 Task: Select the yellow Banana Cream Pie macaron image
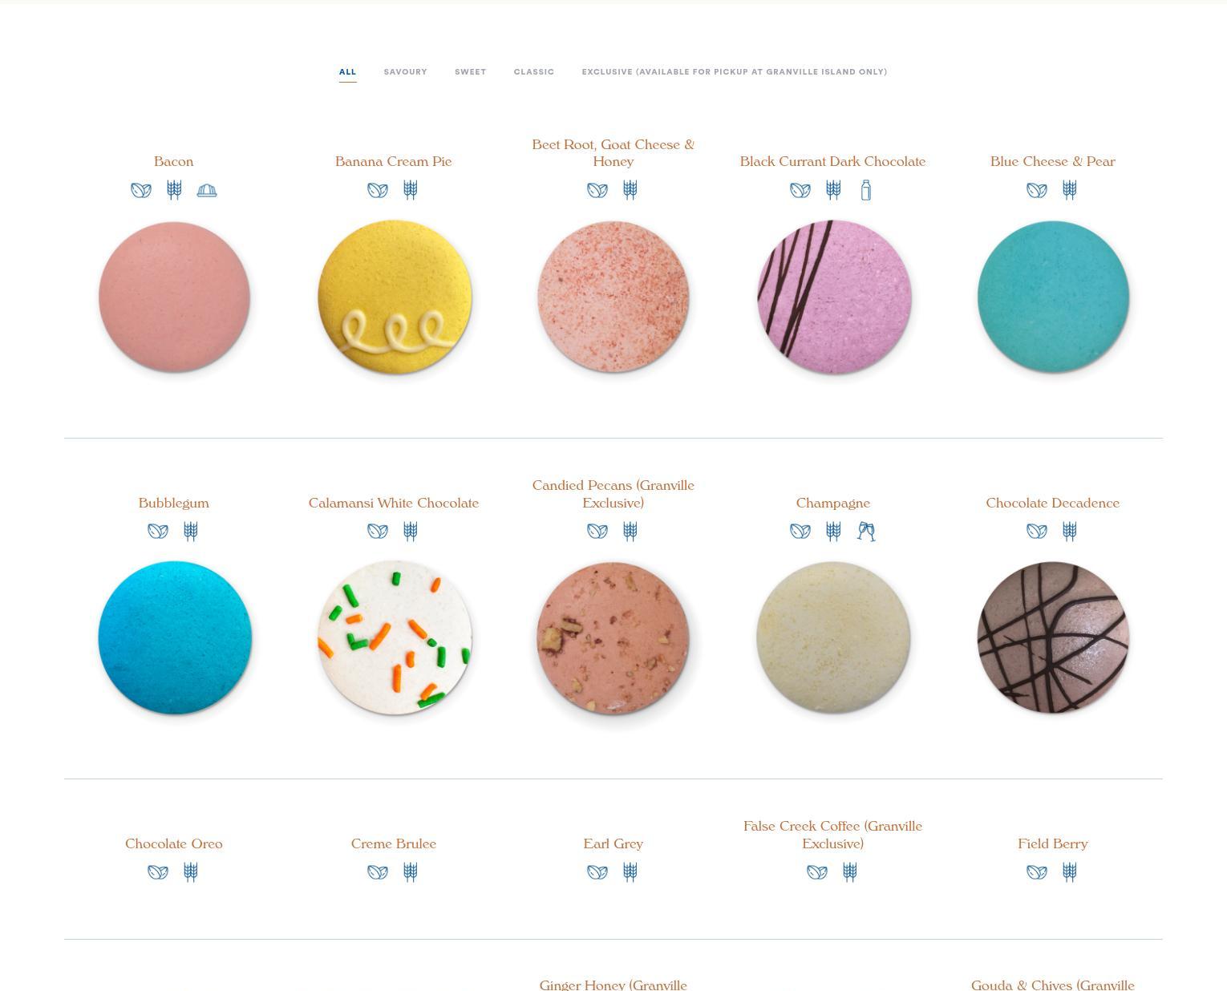point(395,297)
